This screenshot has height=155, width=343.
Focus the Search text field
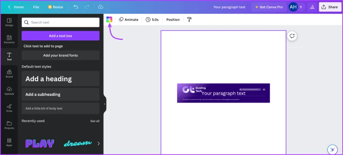60,22
